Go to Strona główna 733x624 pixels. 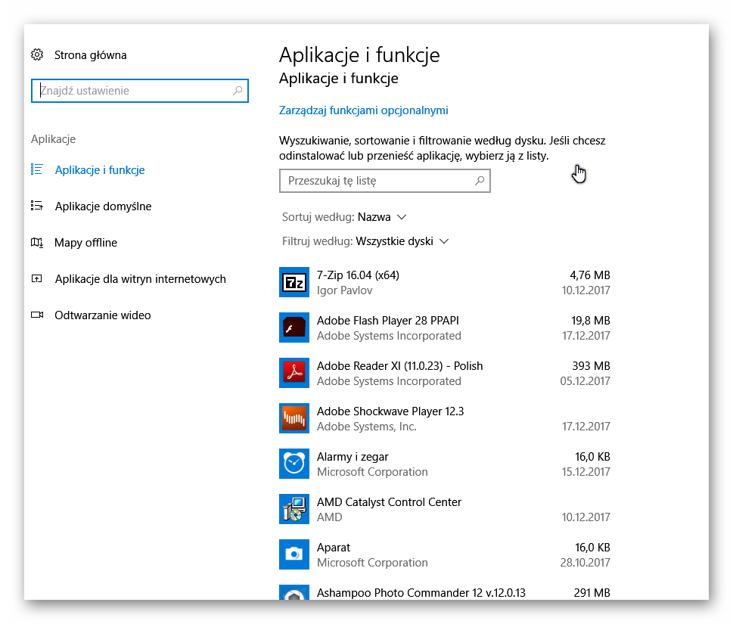pos(90,55)
